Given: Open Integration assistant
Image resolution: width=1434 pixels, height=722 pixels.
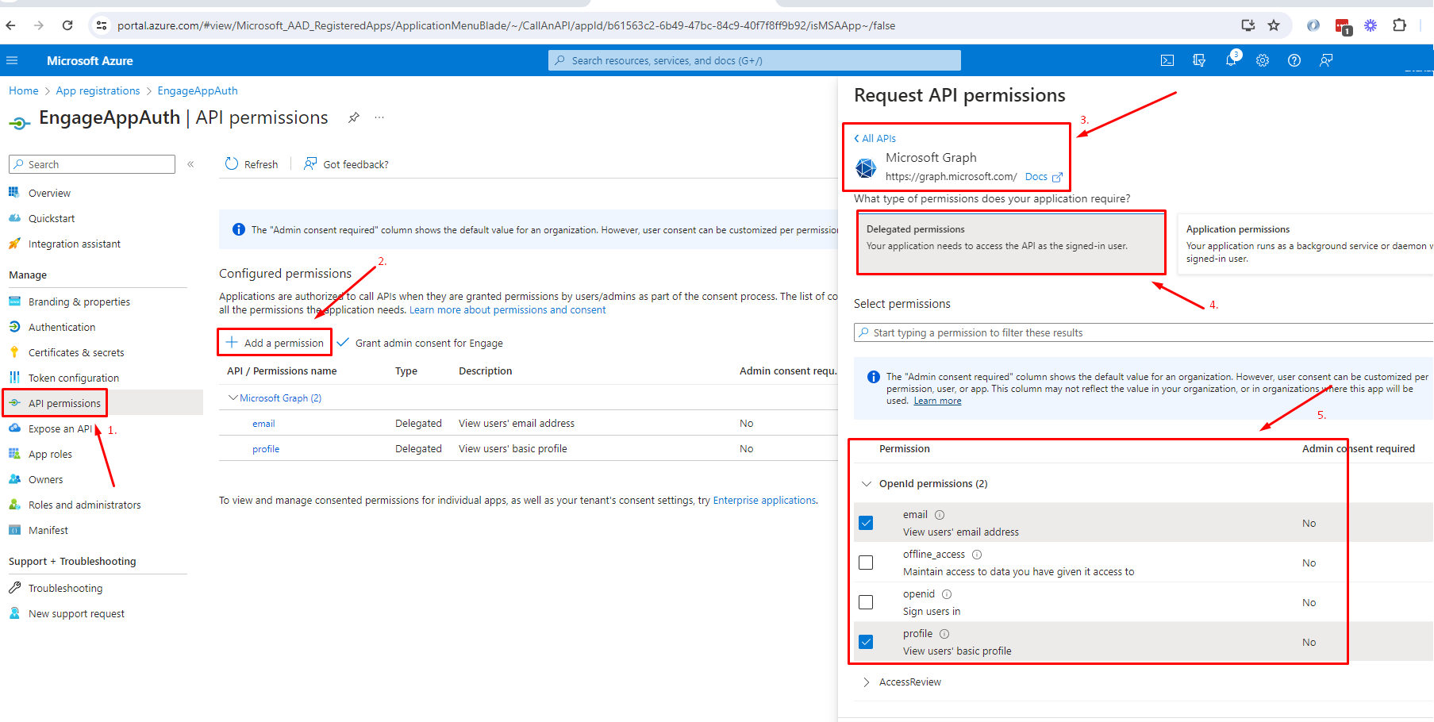Looking at the screenshot, I should point(75,244).
